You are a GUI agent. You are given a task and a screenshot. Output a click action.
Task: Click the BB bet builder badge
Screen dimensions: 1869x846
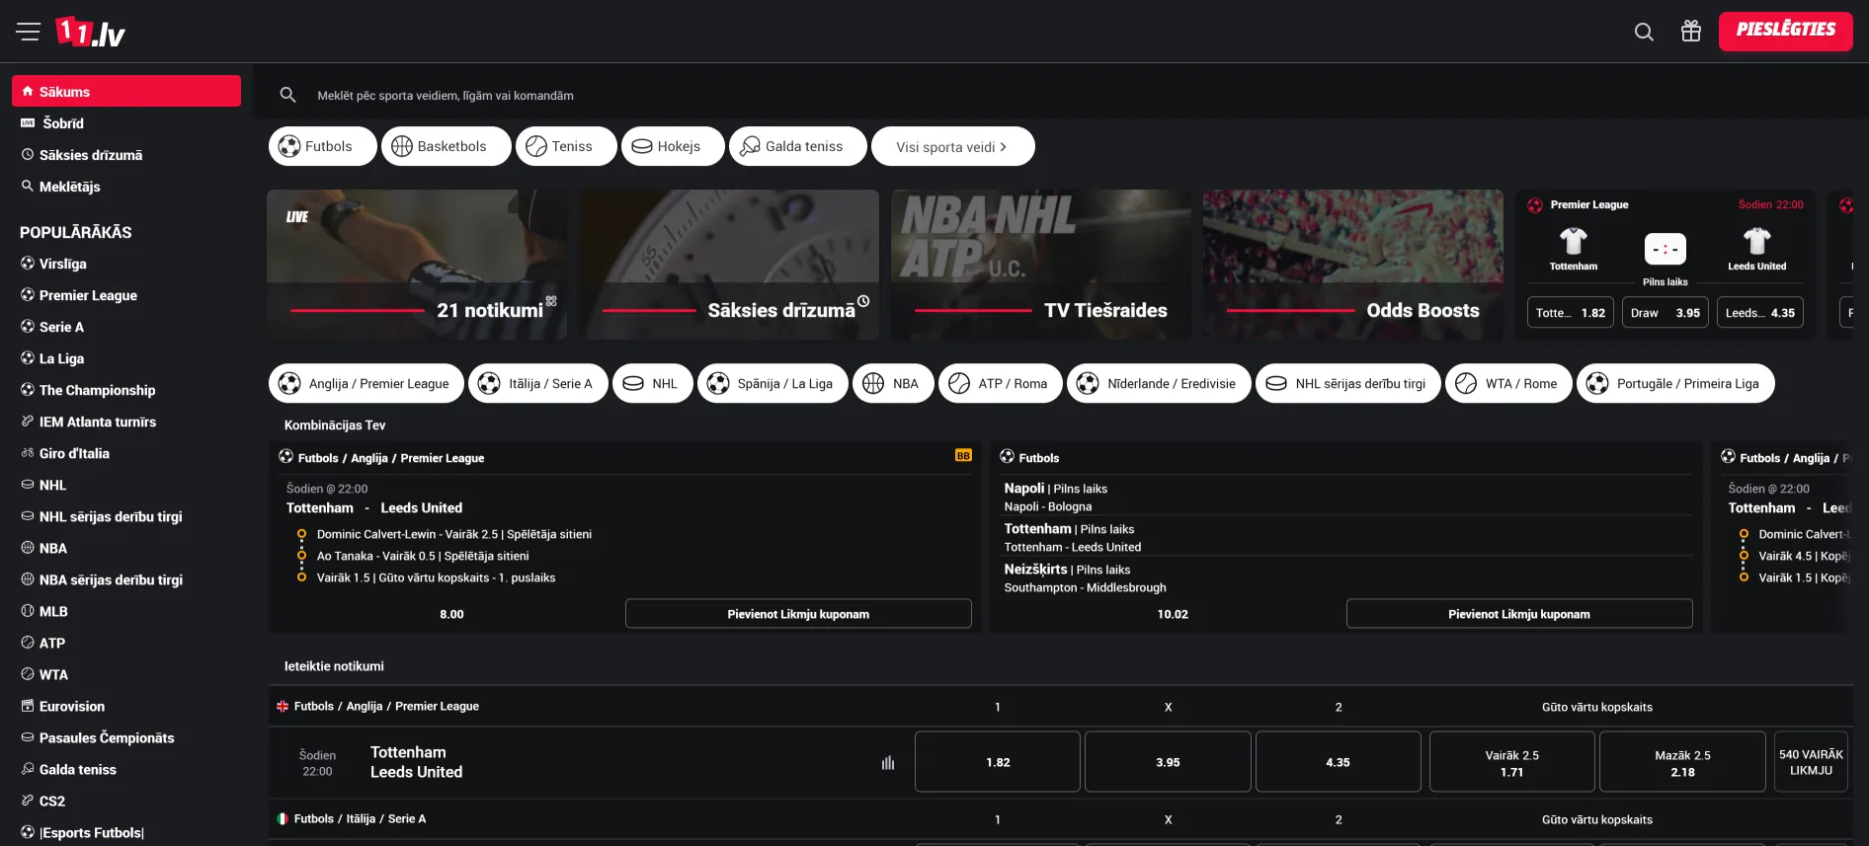click(963, 456)
